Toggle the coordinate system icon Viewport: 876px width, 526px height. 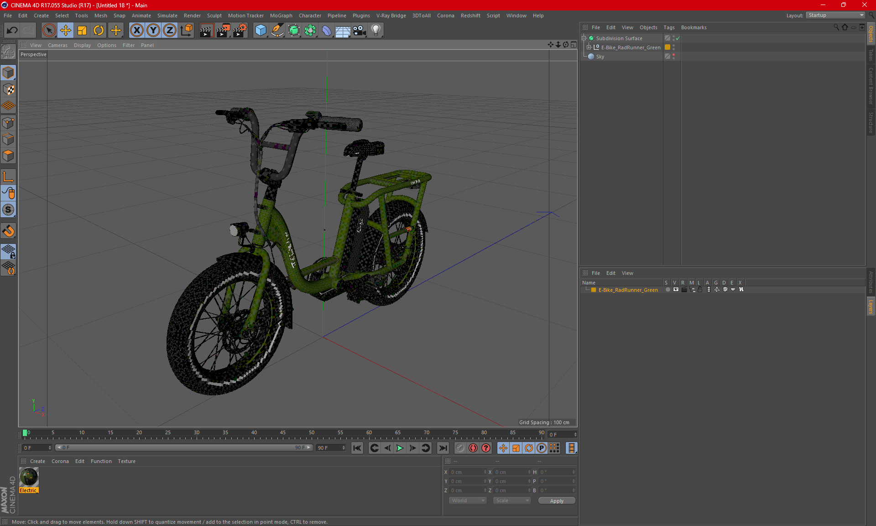click(186, 31)
